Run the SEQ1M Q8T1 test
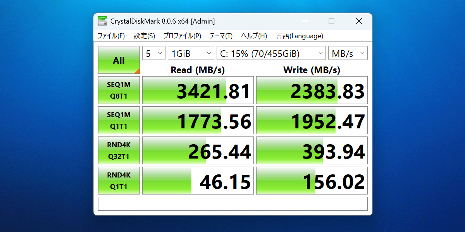This screenshot has width=465, height=232. coord(119,90)
